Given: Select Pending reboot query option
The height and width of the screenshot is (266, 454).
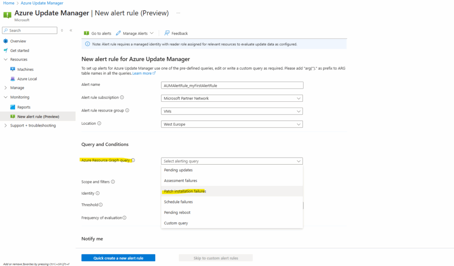Looking at the screenshot, I should [232, 212].
